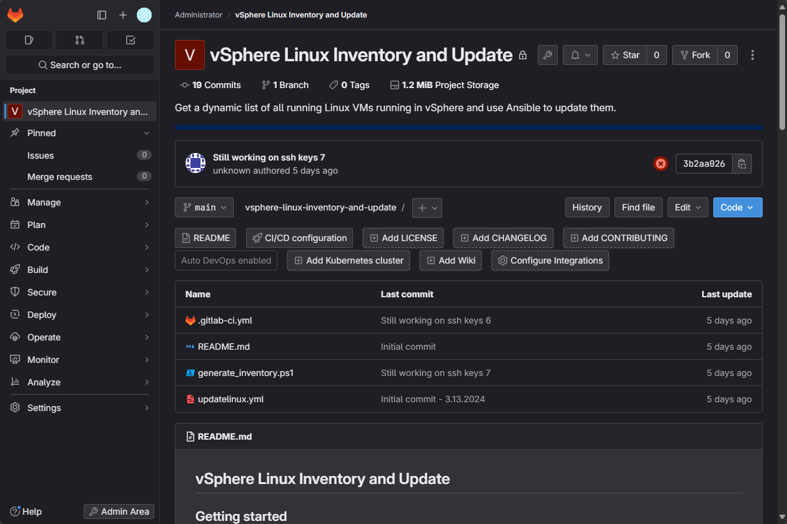The image size is (787, 524).
Task: Click the plus create-new icon
Action: (x=123, y=15)
